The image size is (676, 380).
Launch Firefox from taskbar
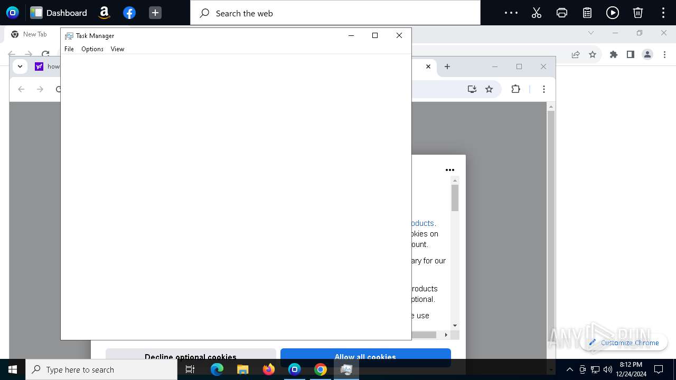(268, 369)
